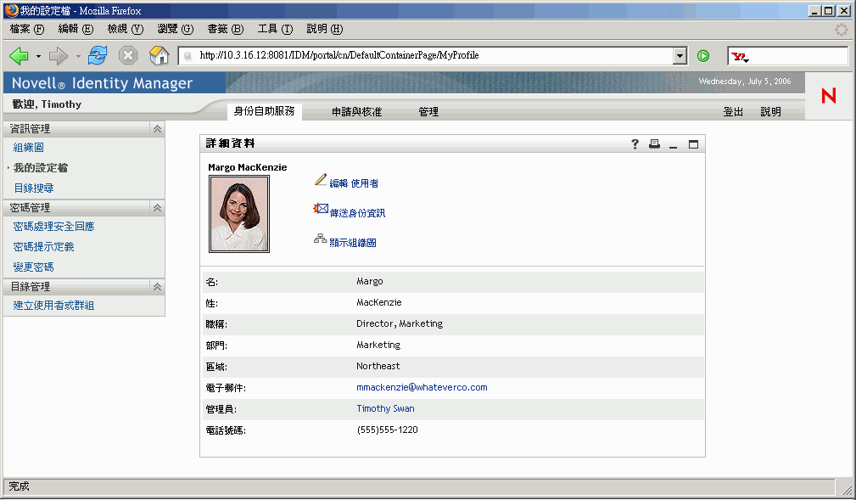Open 變更密碼 link
The width and height of the screenshot is (856, 500).
pos(33,267)
